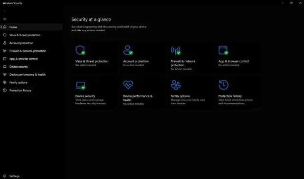
Task: Open Device performance & health in sidebar
Action: click(32, 75)
